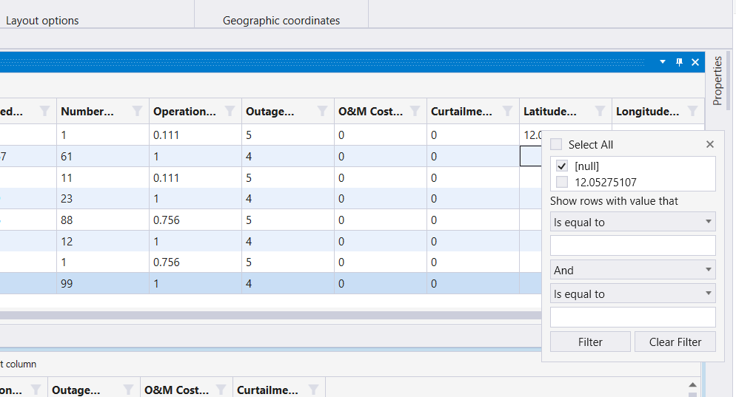Open filter for the O&M Cost column
Image resolution: width=736 pixels, height=397 pixels.
click(x=415, y=111)
